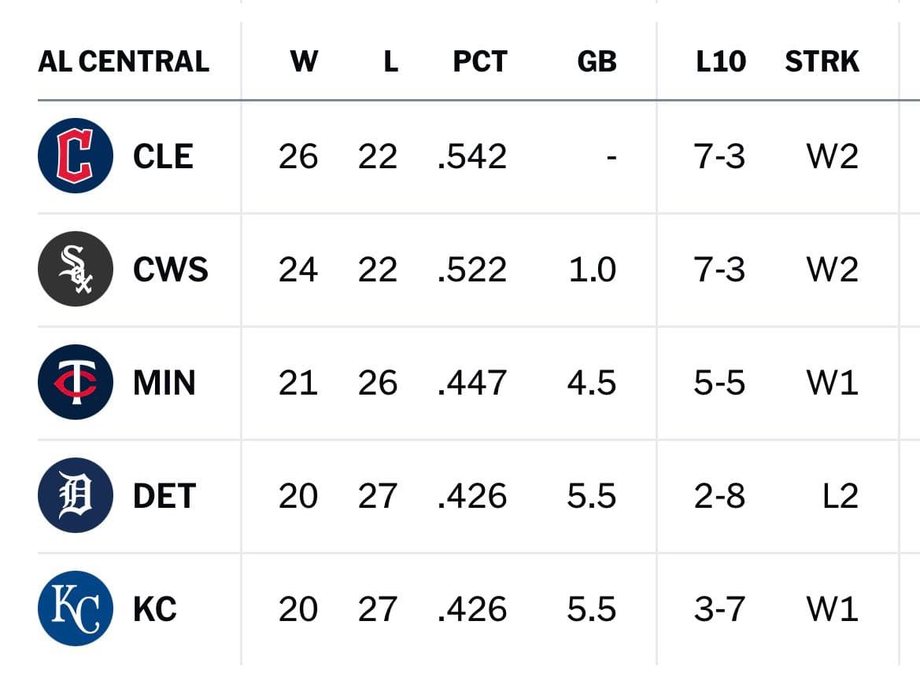Click the Minnesota Twins logo
Screen dimensions: 920x680
pos(75,381)
